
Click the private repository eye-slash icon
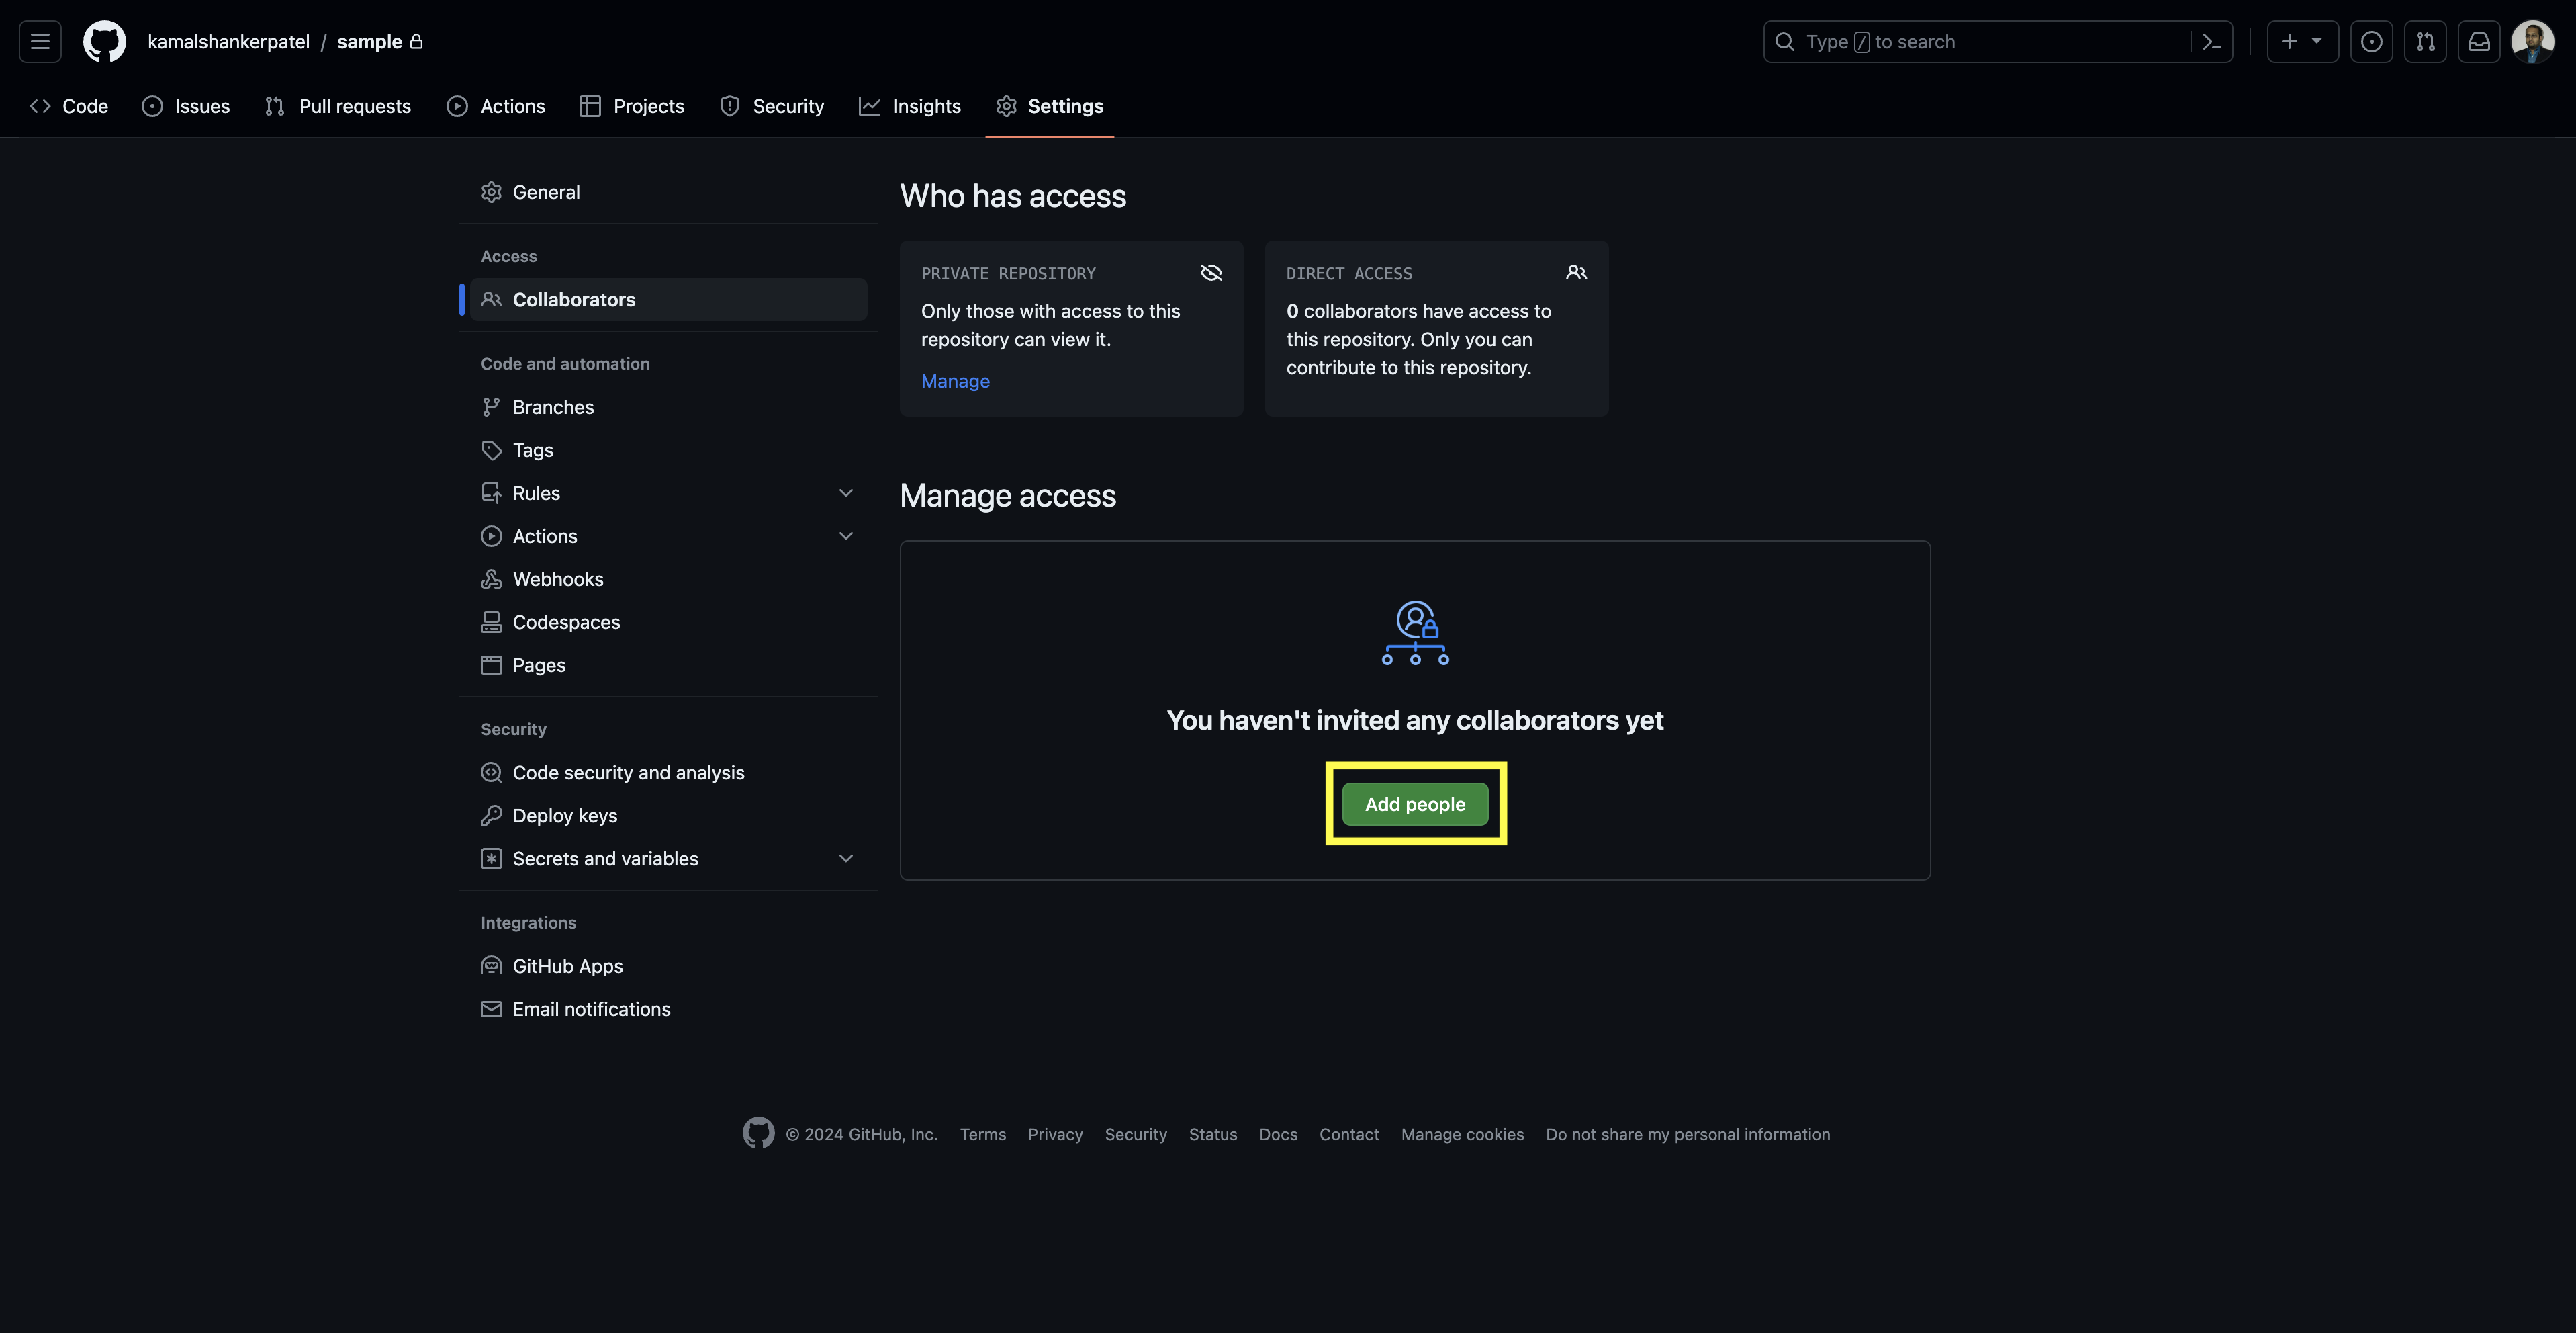tap(1211, 273)
